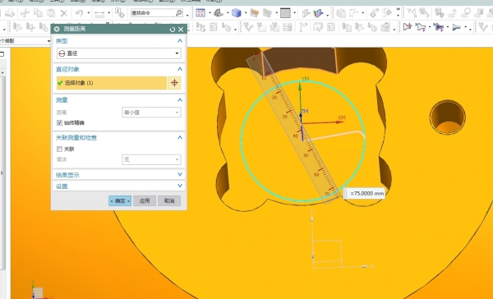This screenshot has width=493, height=299.
Task: Click the 确定 OK button
Action: click(x=120, y=201)
